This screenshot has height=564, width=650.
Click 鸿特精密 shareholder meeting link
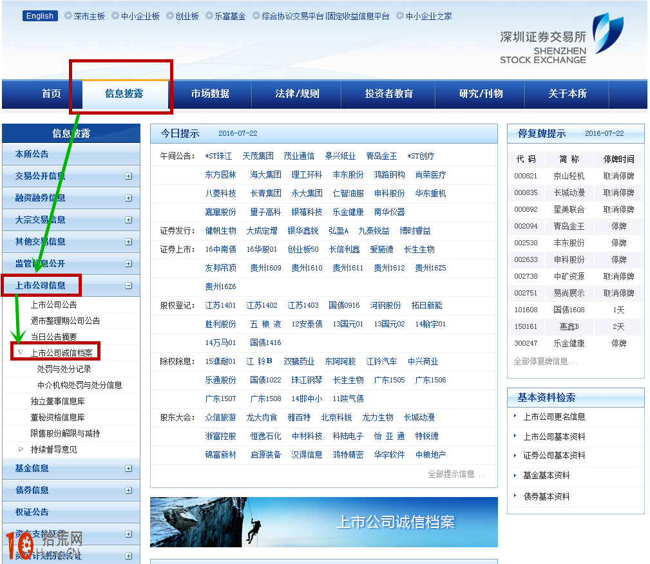pyautogui.click(x=349, y=455)
